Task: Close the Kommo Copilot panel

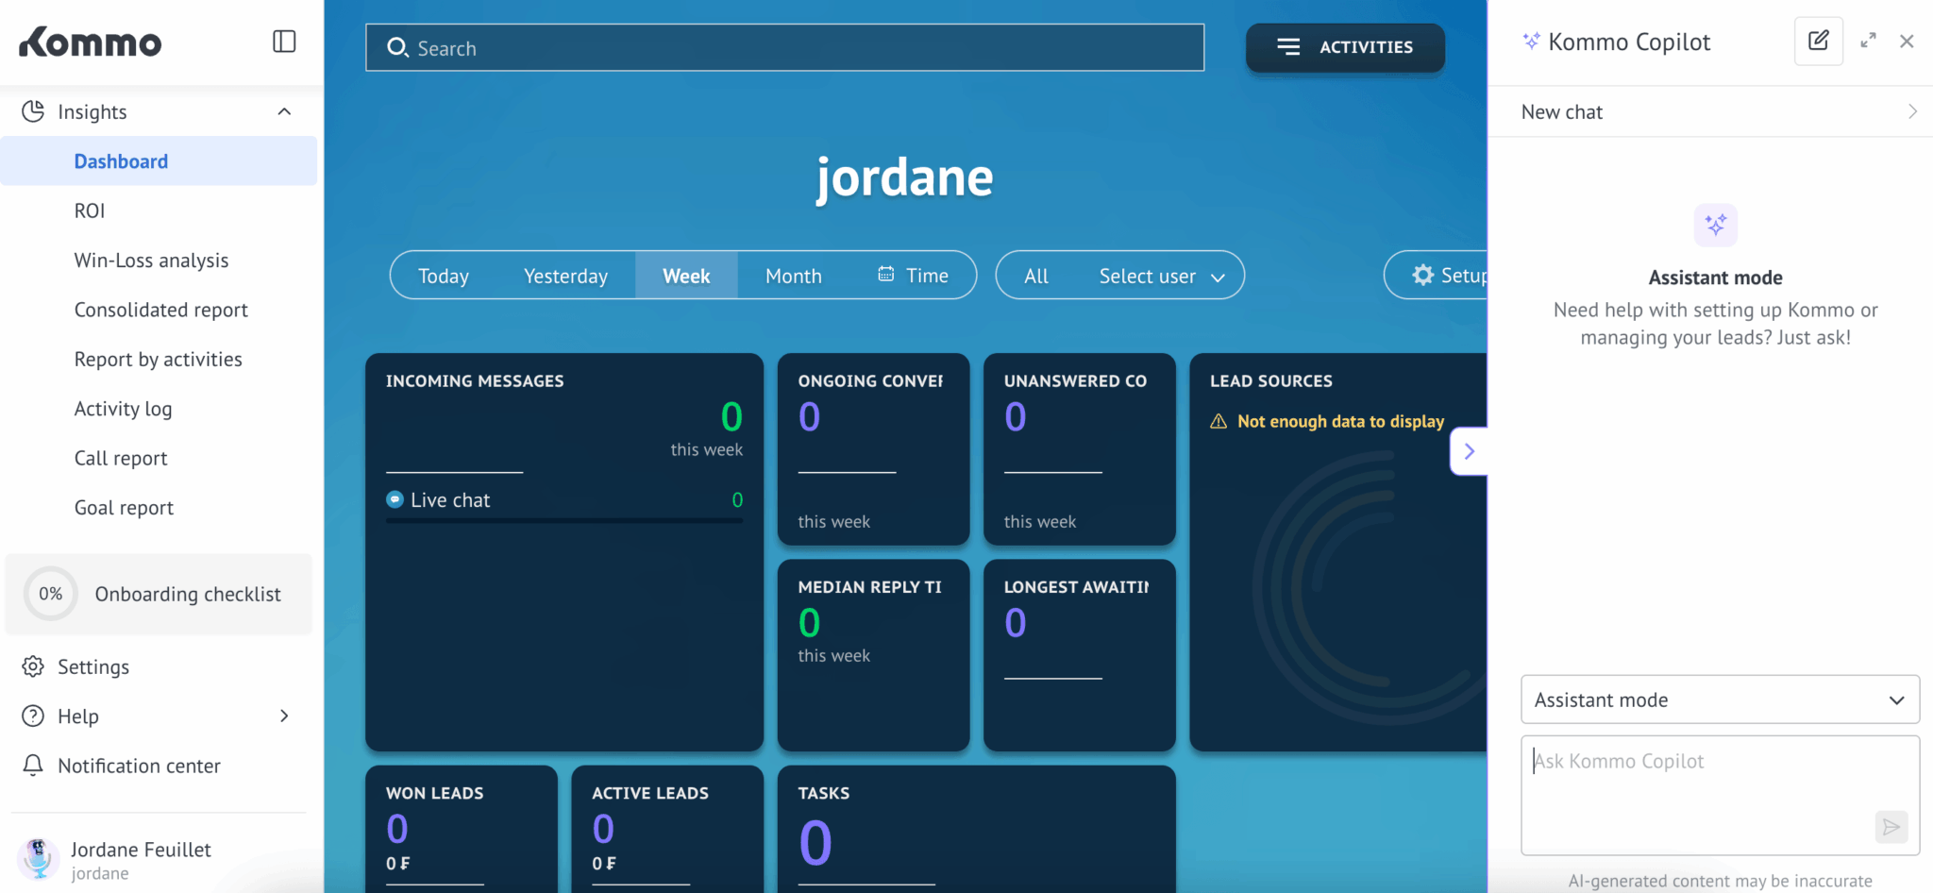Action: tap(1907, 41)
